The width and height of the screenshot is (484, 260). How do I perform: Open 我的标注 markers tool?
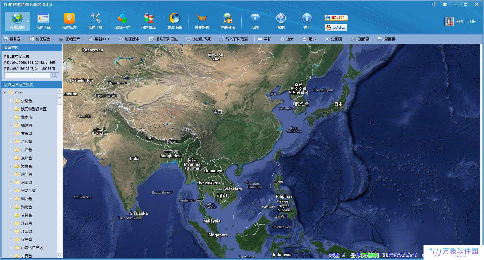point(69,21)
